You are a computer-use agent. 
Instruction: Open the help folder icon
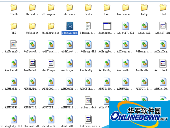point(144,7)
